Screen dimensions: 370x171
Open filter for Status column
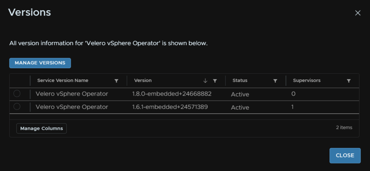(x=275, y=81)
